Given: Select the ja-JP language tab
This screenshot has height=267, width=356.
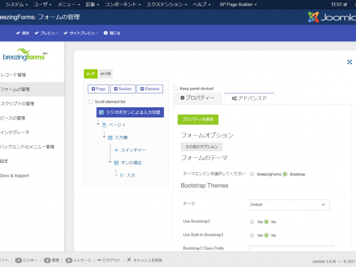Looking at the screenshot, I should [91, 74].
